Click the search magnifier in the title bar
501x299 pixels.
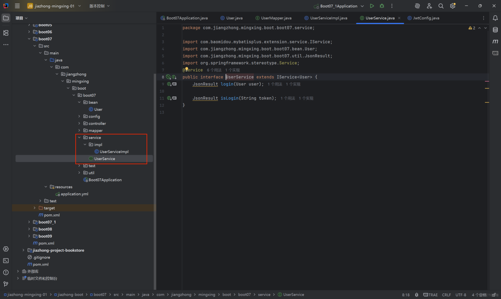point(441,5)
